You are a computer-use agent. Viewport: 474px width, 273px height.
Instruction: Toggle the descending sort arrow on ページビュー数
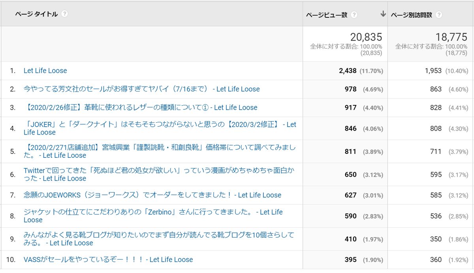click(382, 14)
